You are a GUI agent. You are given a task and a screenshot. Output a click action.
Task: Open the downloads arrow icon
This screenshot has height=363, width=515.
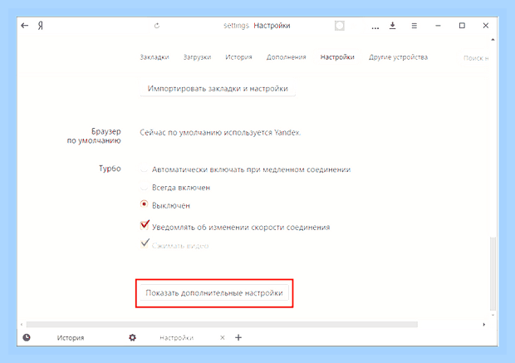click(393, 26)
